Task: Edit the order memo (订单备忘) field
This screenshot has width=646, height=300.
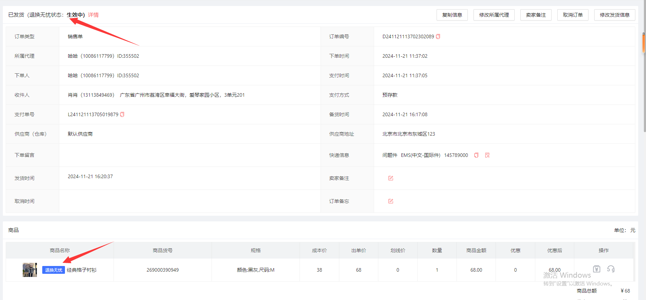Action: (391, 201)
